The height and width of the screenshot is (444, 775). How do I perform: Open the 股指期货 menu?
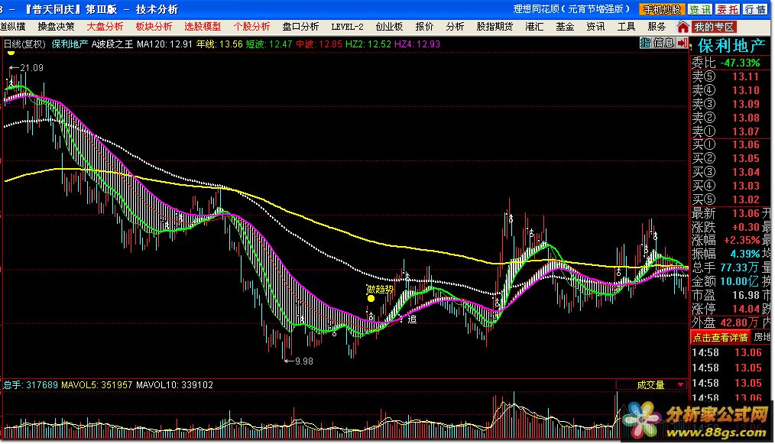tap(495, 27)
